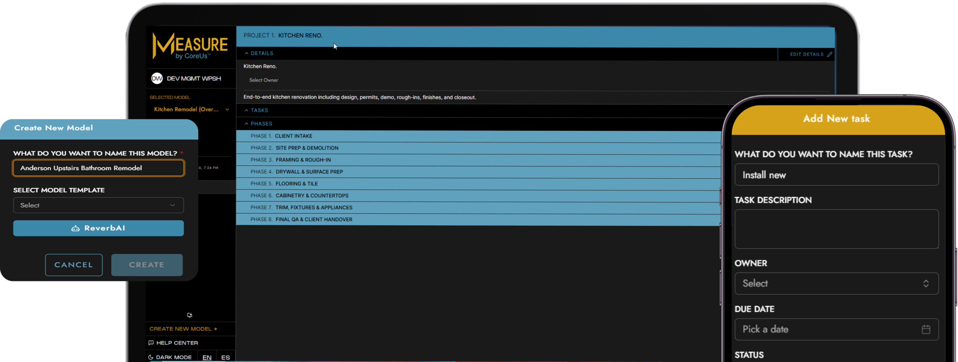Image resolution: width=958 pixels, height=362 pixels.
Task: Click the pencil icon beside Edit Details
Action: [x=830, y=54]
